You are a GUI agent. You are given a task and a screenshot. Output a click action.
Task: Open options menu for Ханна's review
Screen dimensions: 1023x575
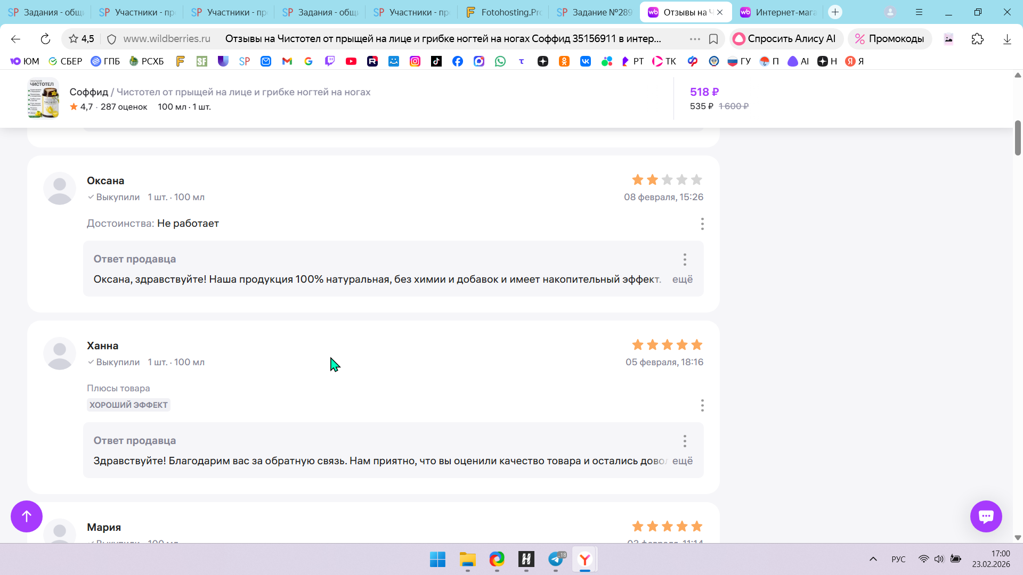pos(702,406)
